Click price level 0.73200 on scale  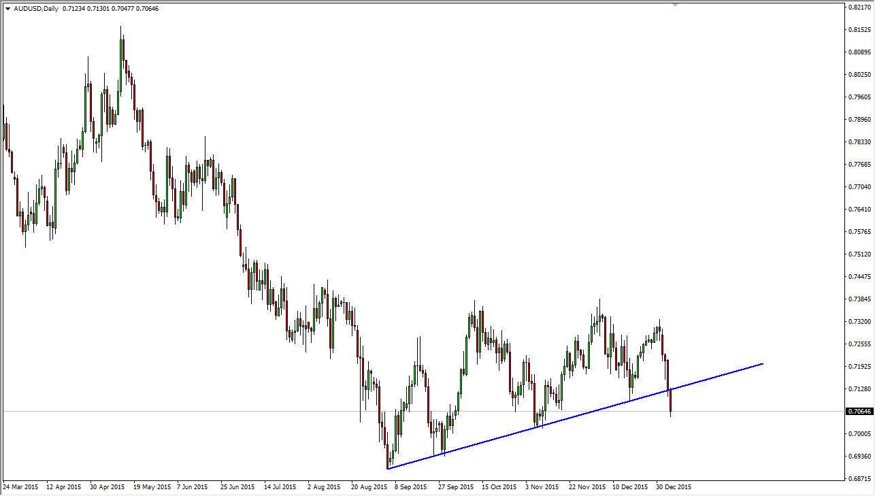point(860,322)
